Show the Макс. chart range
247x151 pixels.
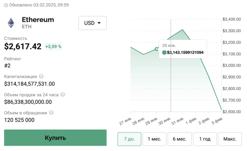230,139
